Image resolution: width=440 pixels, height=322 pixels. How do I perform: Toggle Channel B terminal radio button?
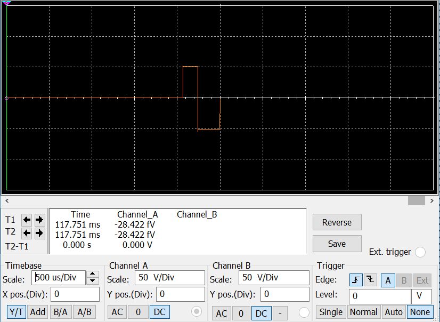click(x=304, y=312)
